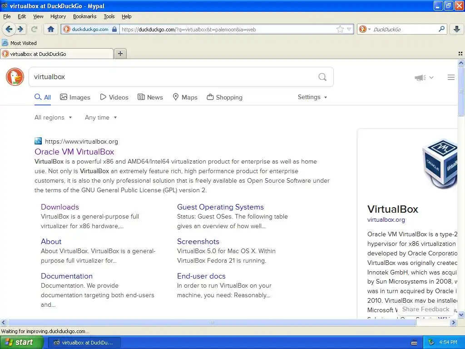The height and width of the screenshot is (349, 465).
Task: Select the All results tab
Action: (43, 97)
